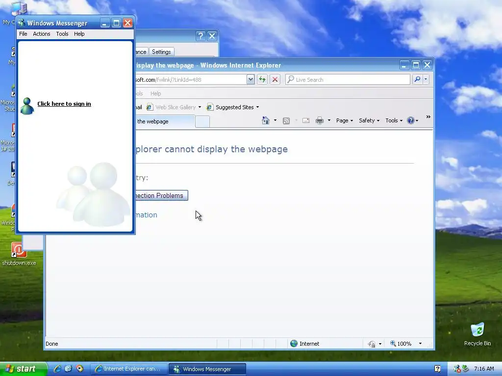Click the Read Mail envelope icon
This screenshot has width=502, height=376.
tap(306, 120)
